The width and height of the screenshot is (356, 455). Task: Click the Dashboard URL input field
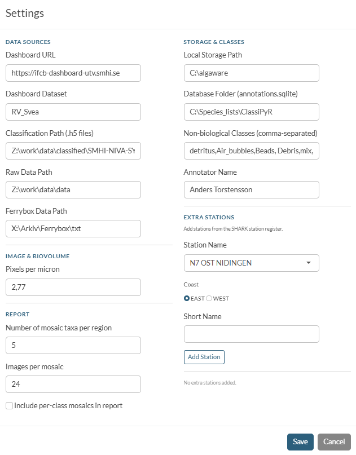[x=73, y=73]
